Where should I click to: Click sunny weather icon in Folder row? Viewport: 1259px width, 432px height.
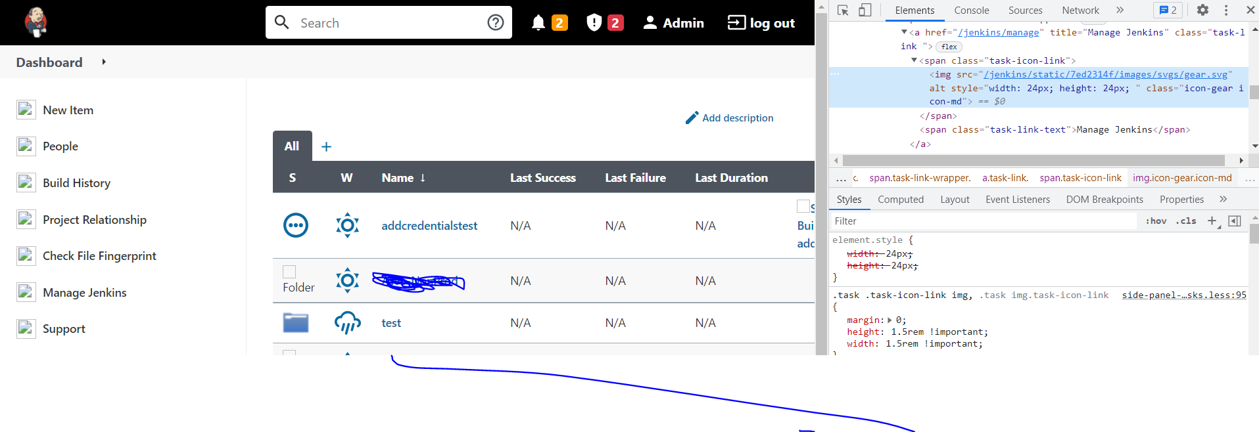pos(347,280)
